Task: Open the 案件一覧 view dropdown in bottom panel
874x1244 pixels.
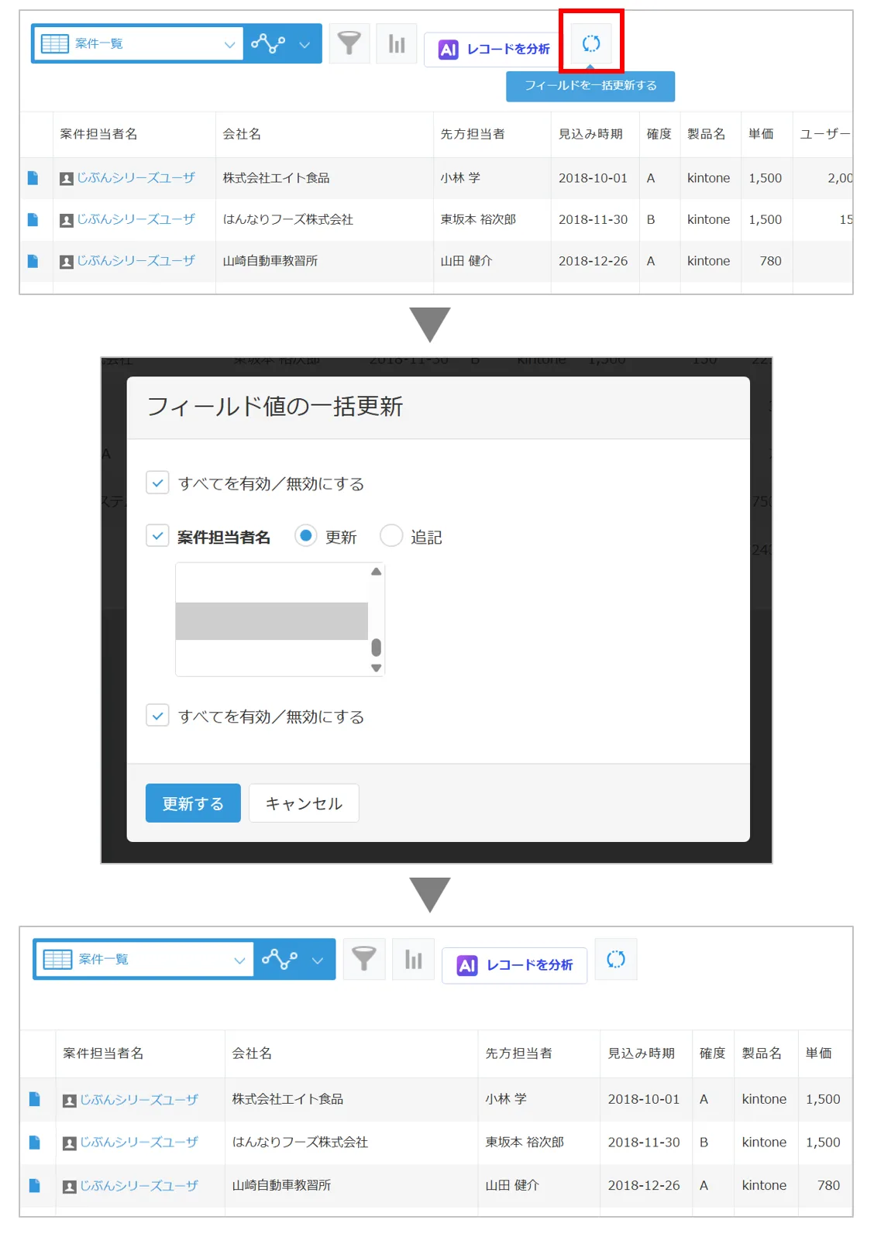Action: (145, 959)
